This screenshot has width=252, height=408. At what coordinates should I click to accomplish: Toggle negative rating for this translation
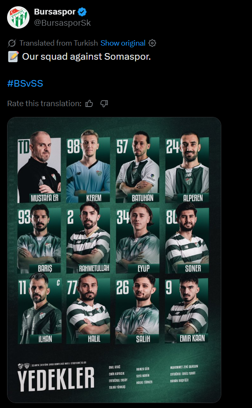[104, 104]
